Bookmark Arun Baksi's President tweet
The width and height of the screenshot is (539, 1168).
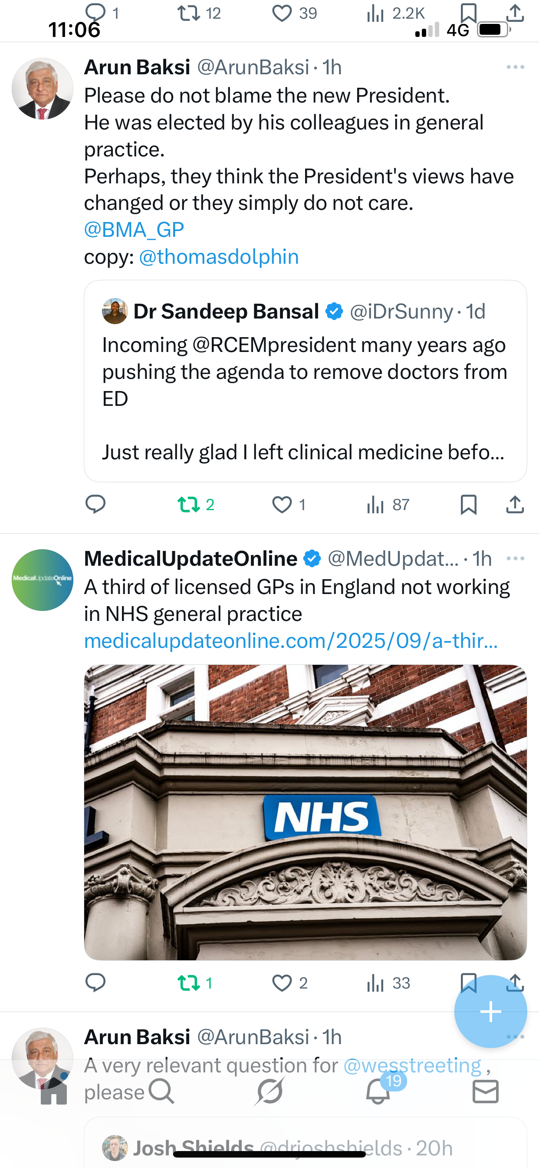point(468,504)
